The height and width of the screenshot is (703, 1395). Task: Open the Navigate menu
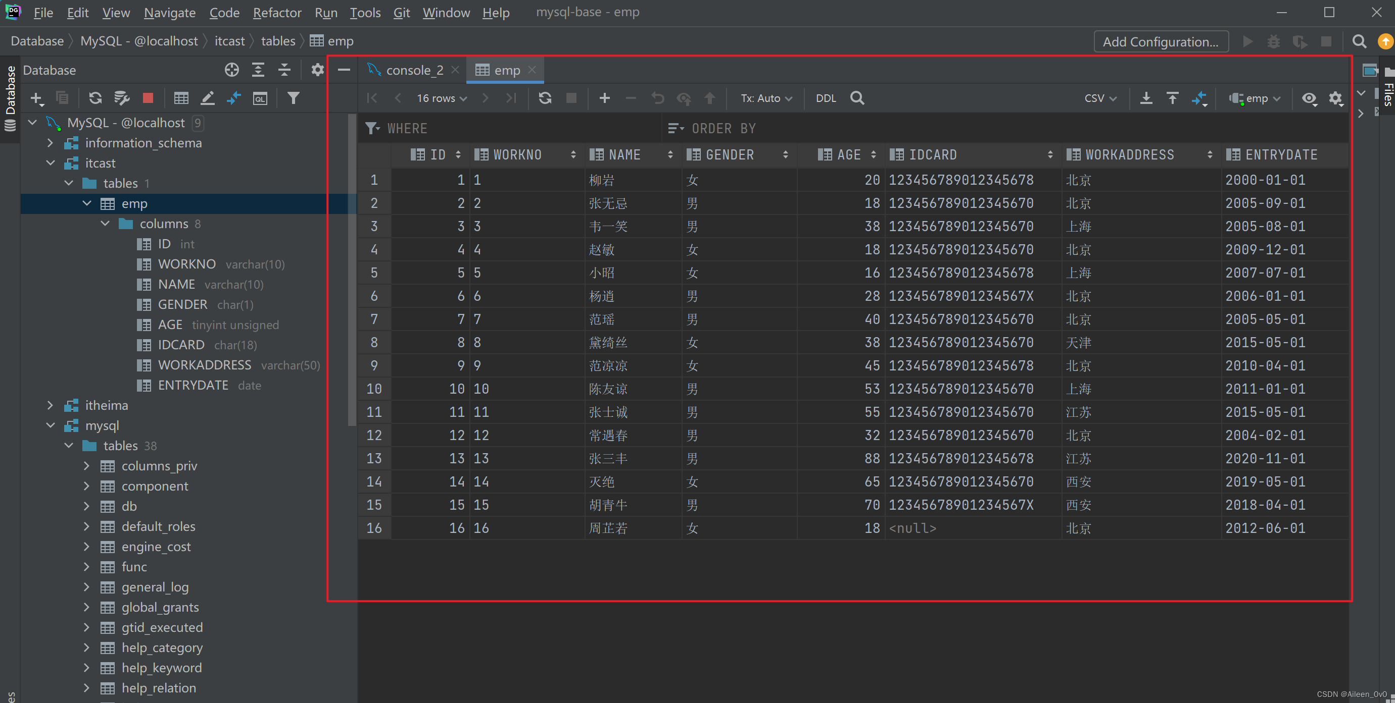click(x=169, y=13)
